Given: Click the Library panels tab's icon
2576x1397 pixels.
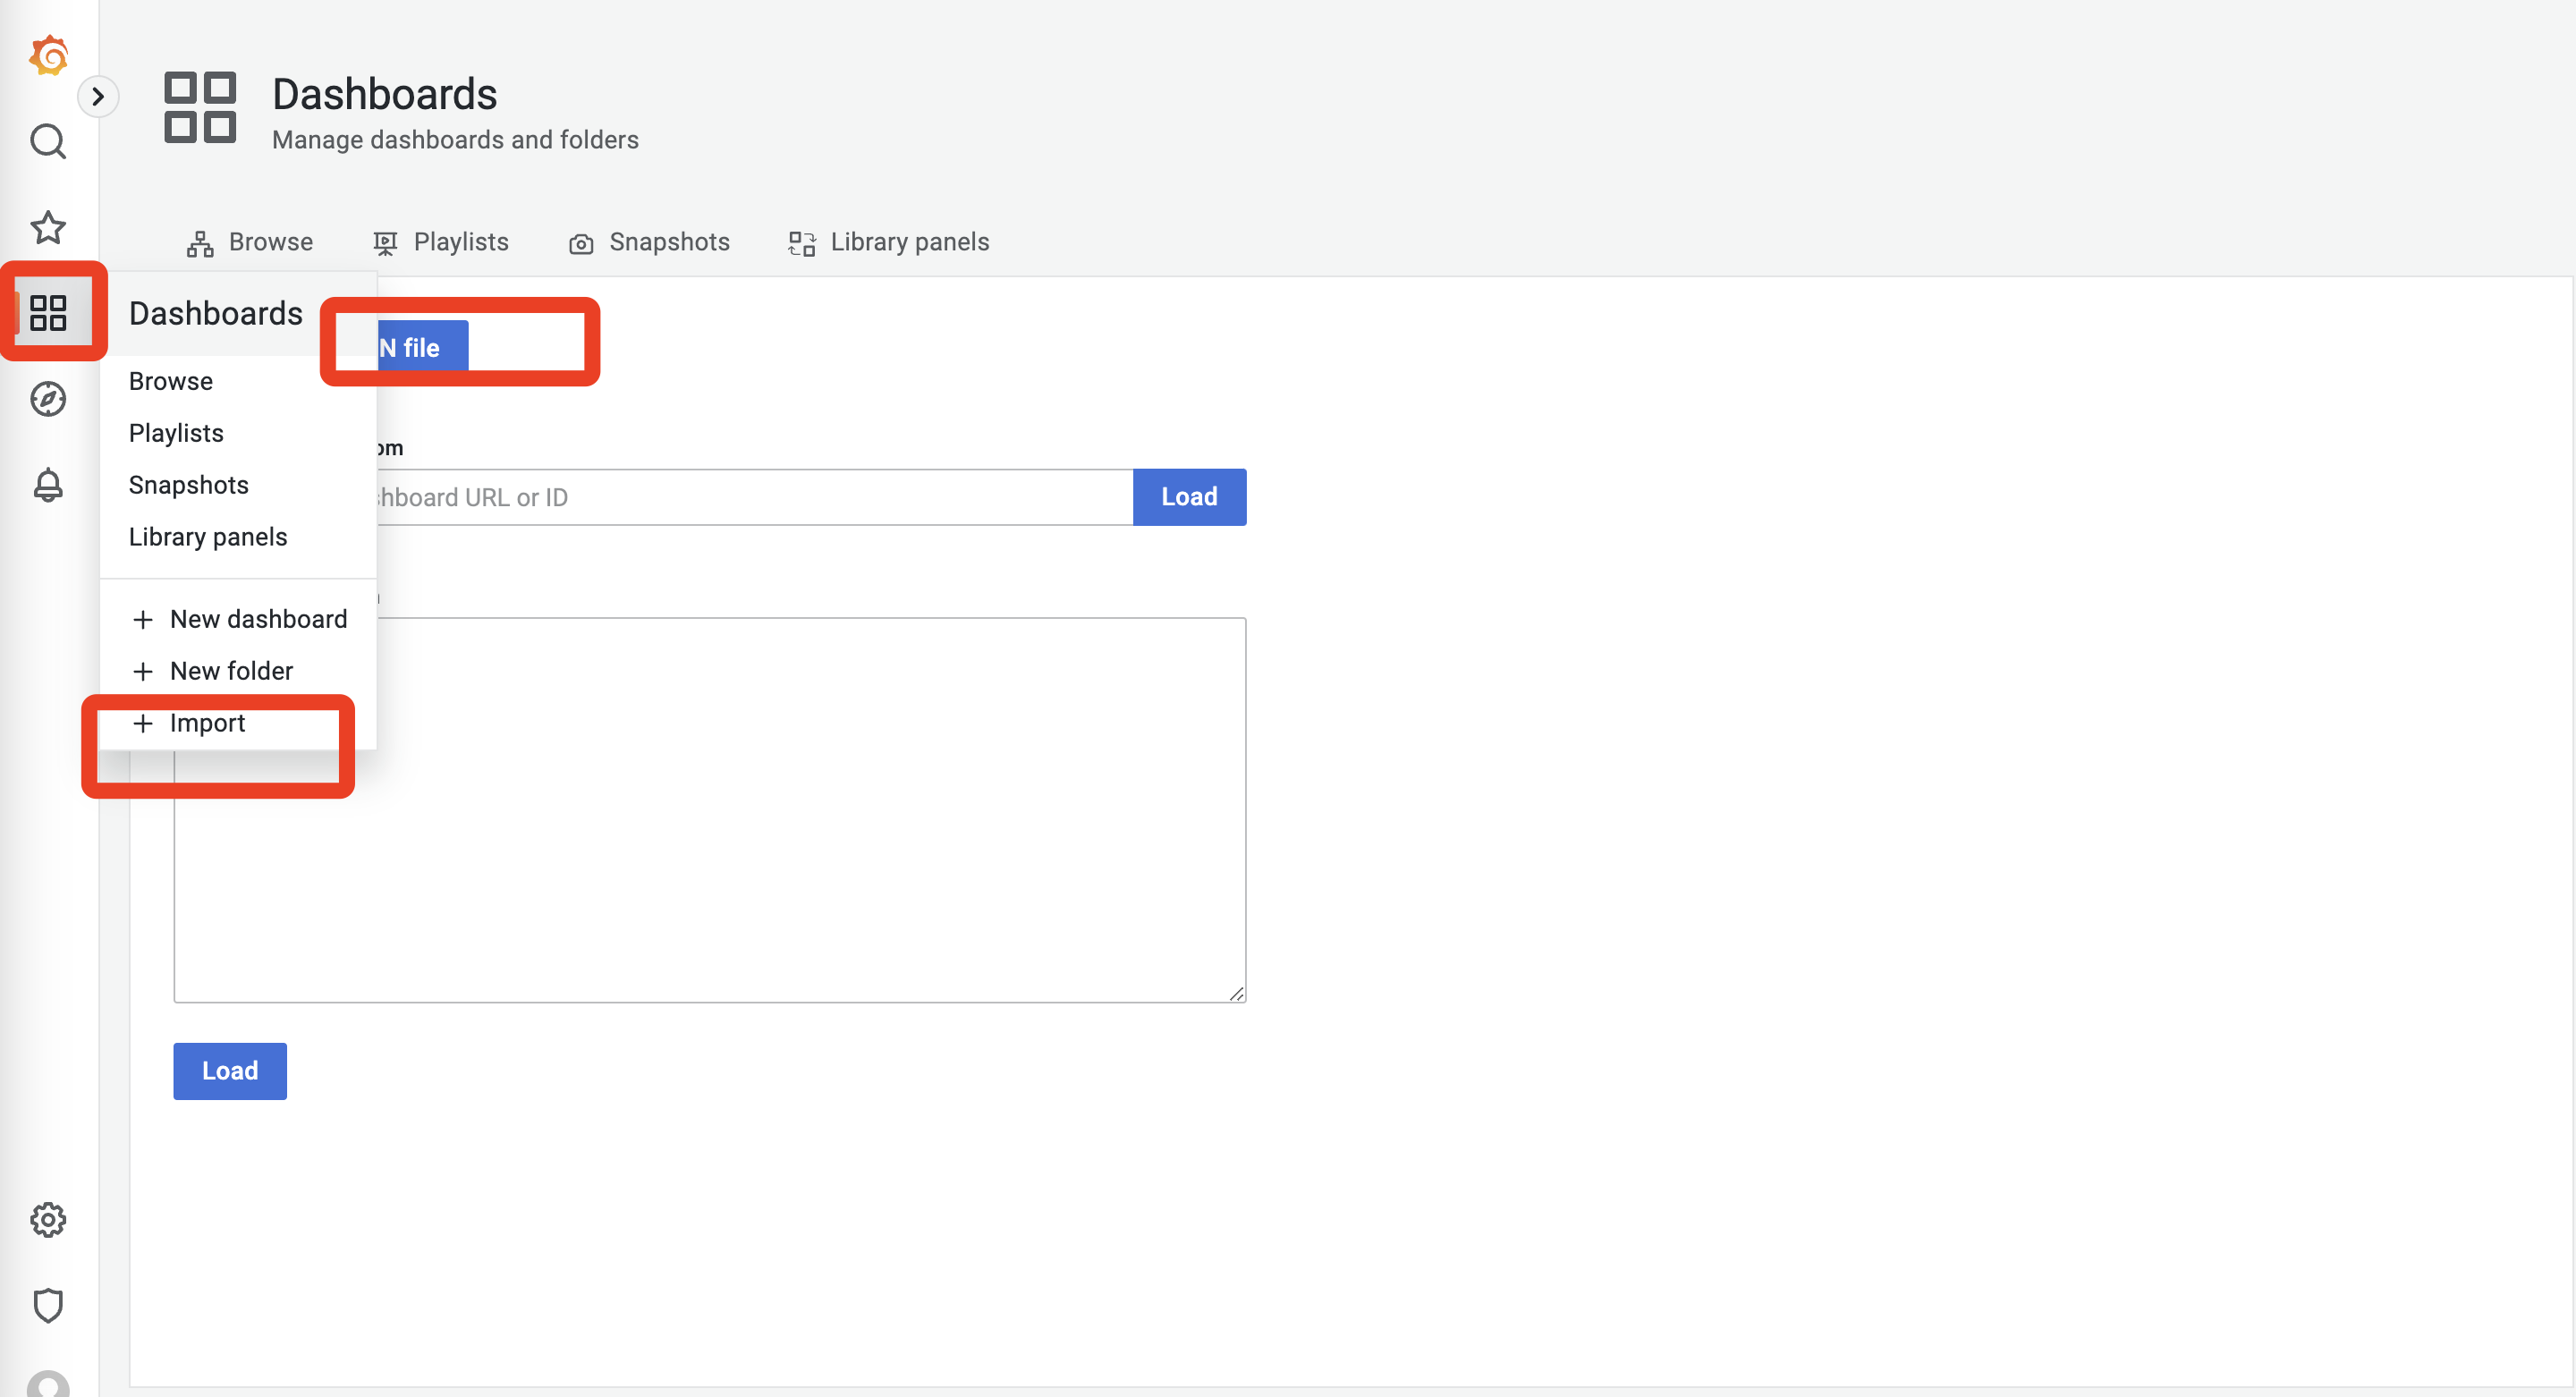Looking at the screenshot, I should click(802, 243).
